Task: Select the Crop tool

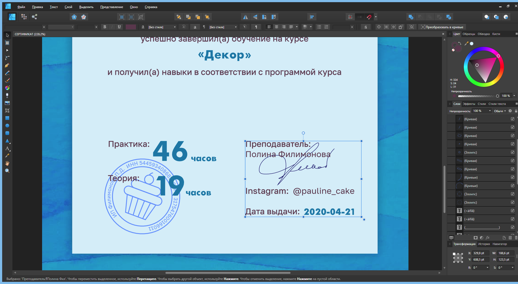Action: click(x=7, y=111)
